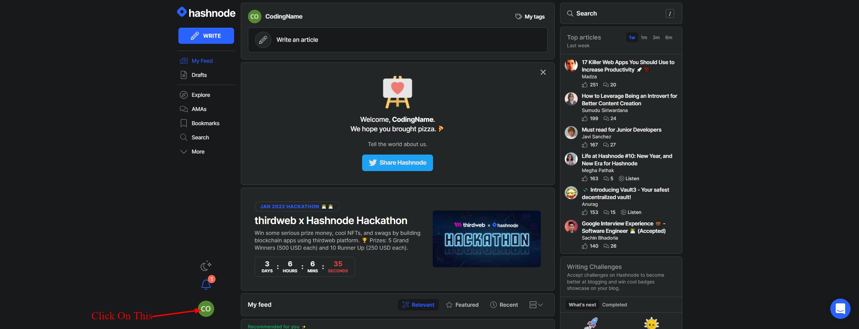Viewport: 859px width, 329px height.
Task: Open comments icon showing 26
Action: (x=606, y=246)
